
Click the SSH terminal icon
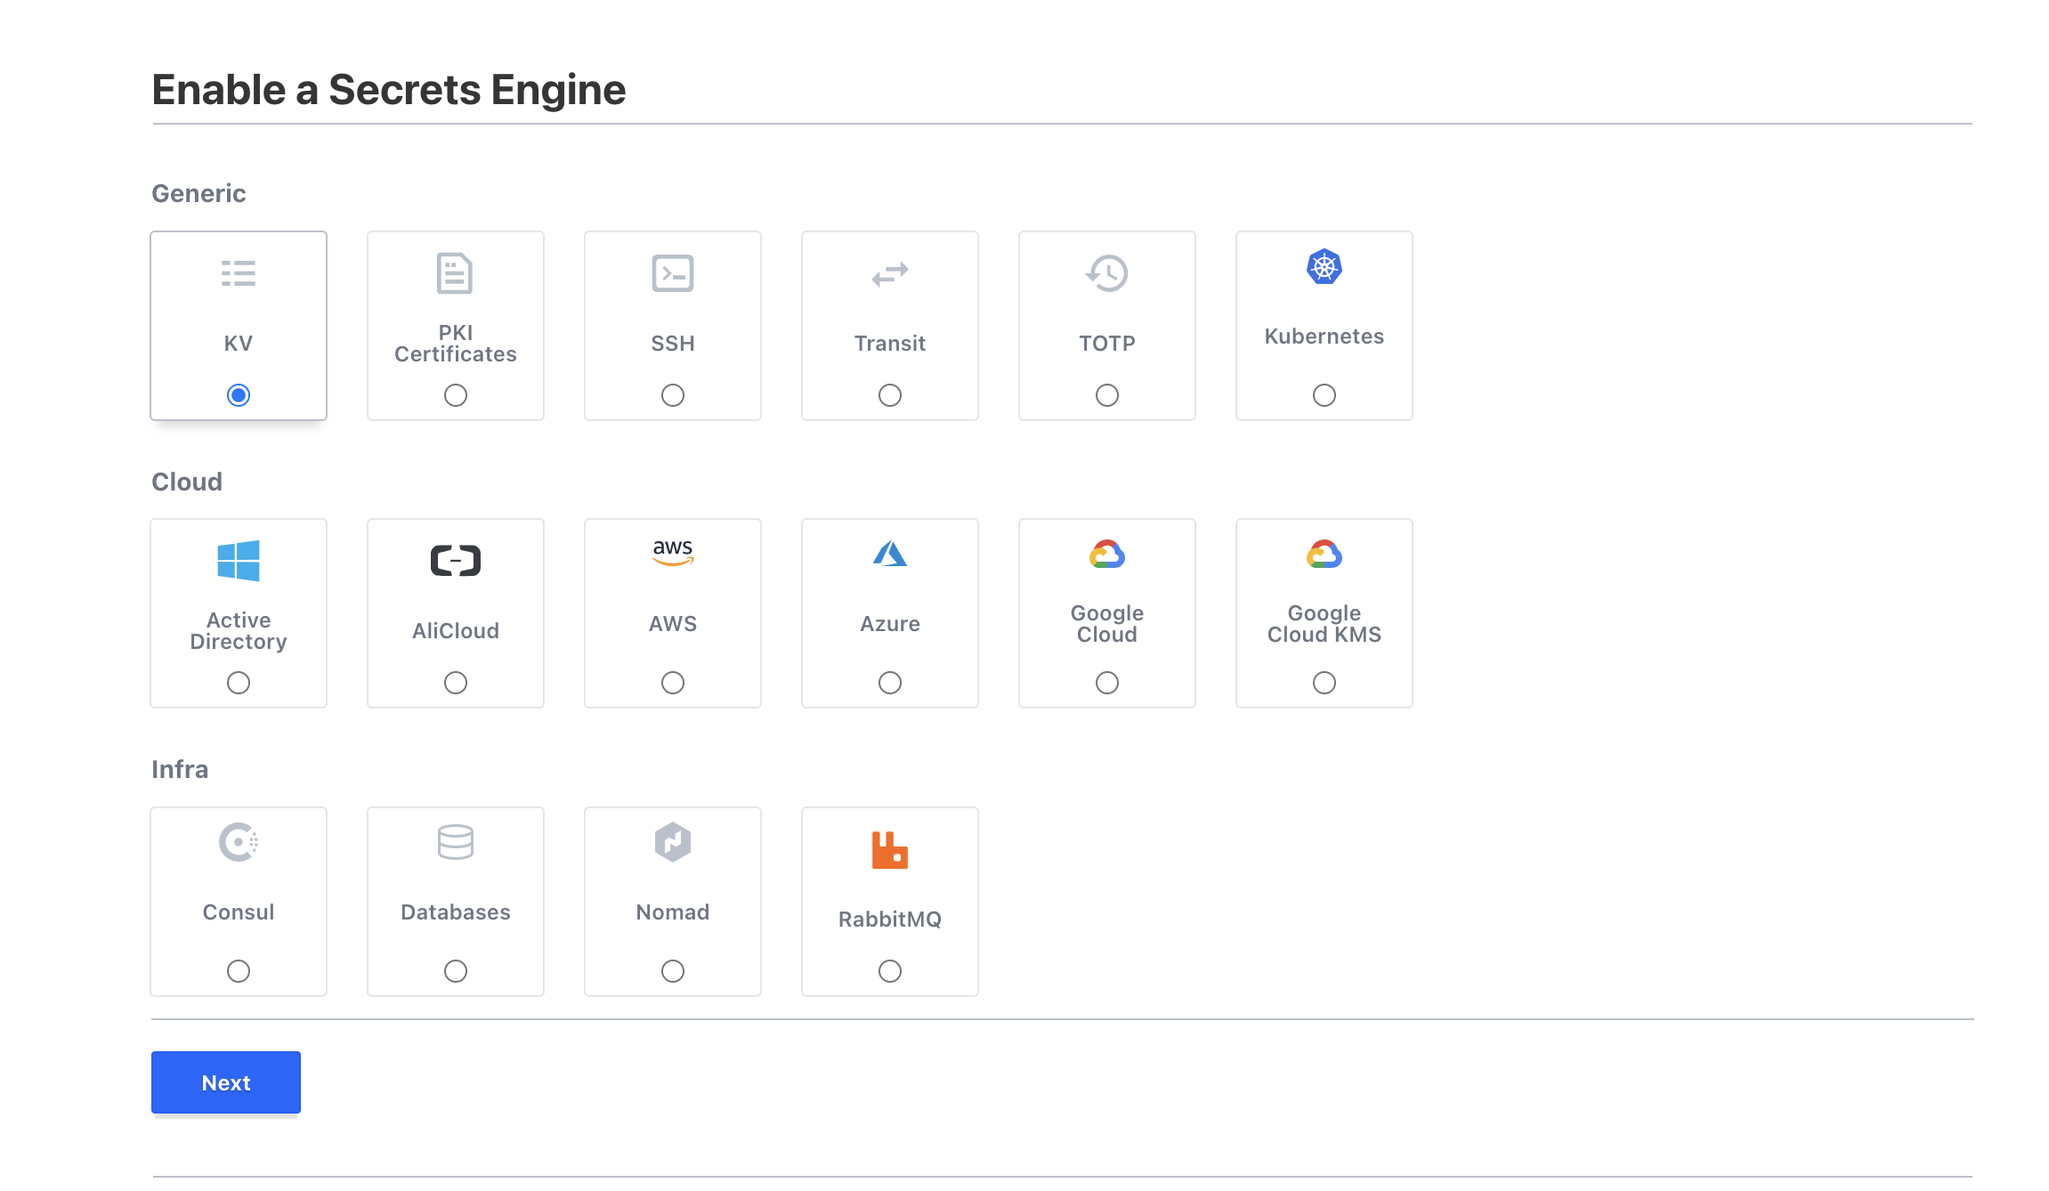672,273
